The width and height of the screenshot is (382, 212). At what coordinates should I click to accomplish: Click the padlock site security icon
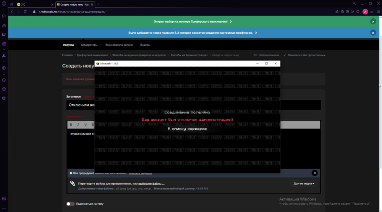click(34, 12)
